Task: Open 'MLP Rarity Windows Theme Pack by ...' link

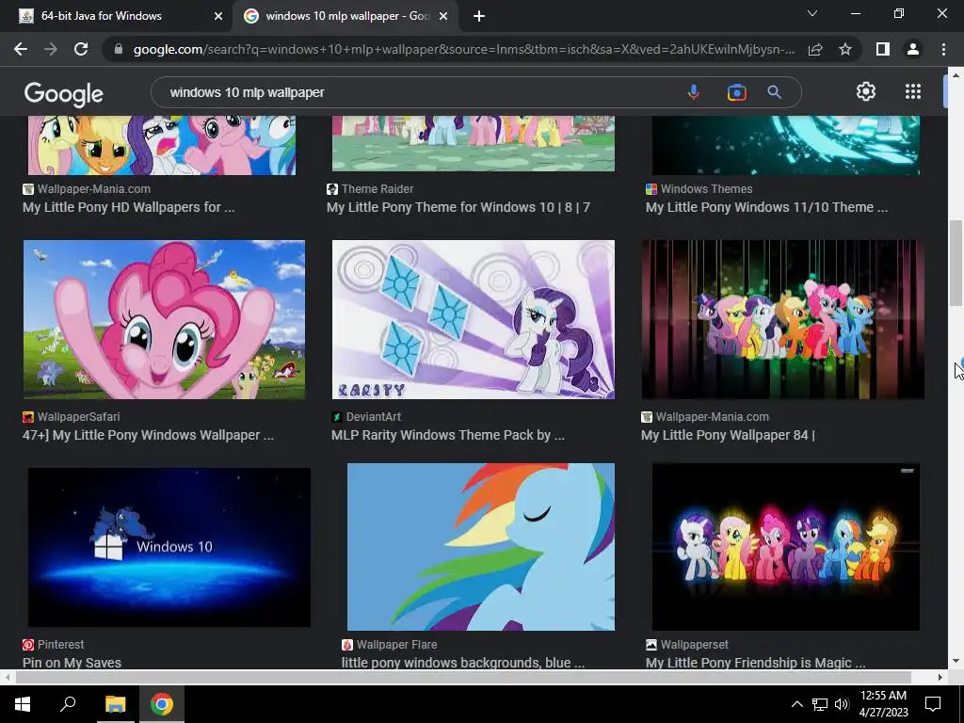Action: [447, 435]
